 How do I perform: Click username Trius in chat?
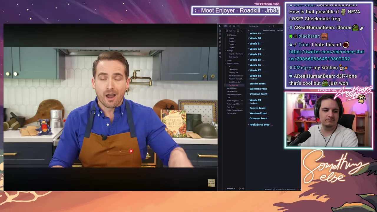[x=304, y=45]
